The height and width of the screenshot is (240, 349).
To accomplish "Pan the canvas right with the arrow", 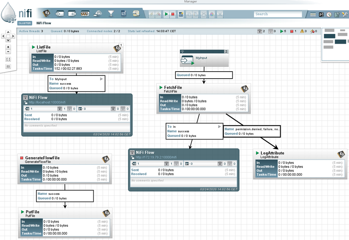I will (x=13, y=36).
